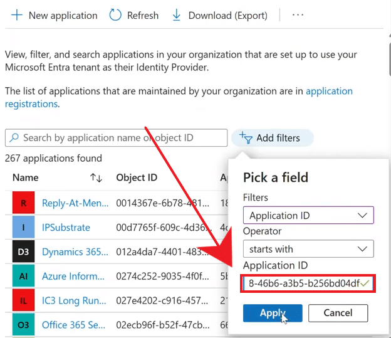Image resolution: width=391 pixels, height=338 pixels.
Task: Open the Add filters button
Action: (272, 138)
